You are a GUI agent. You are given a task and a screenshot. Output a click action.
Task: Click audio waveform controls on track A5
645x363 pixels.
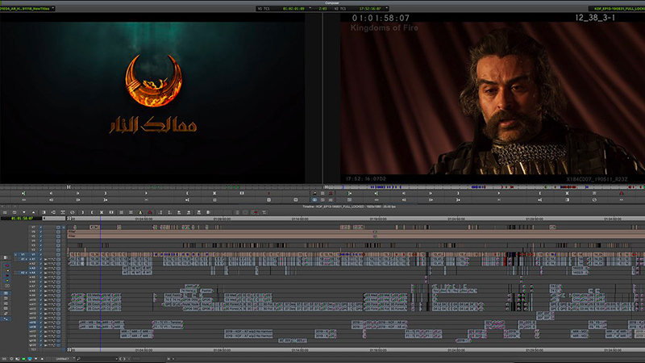(x=49, y=277)
